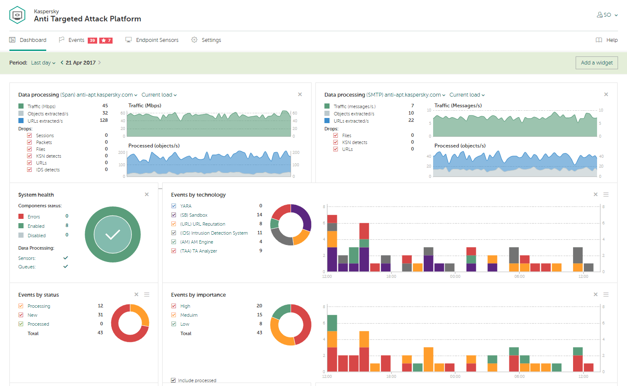Toggle the (AM) AM Engine checkbox
Screen dimensions: 627x386
(x=174, y=242)
